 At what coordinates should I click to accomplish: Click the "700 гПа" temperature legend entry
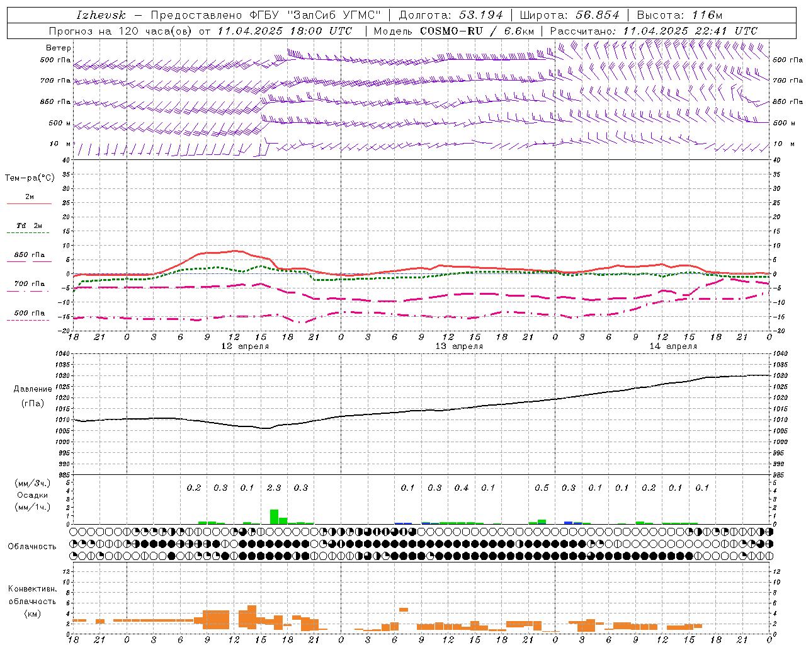[30, 284]
